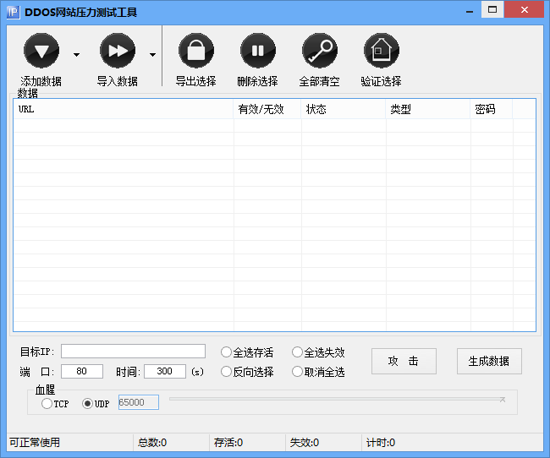Sort by the 有效/无效 column header
Image resolution: width=550 pixels, height=458 pixels.
(x=267, y=109)
